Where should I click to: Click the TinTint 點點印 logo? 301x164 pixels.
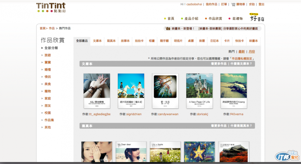click(x=51, y=8)
